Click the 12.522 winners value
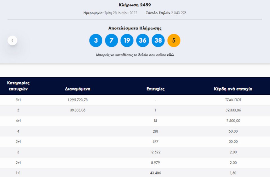Image resolution: width=270 pixels, height=177 pixels. (155, 152)
